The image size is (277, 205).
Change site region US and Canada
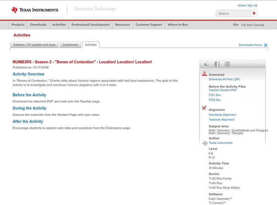coord(253,25)
